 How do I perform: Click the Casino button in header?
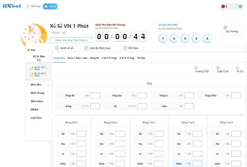click(x=50, y=6)
